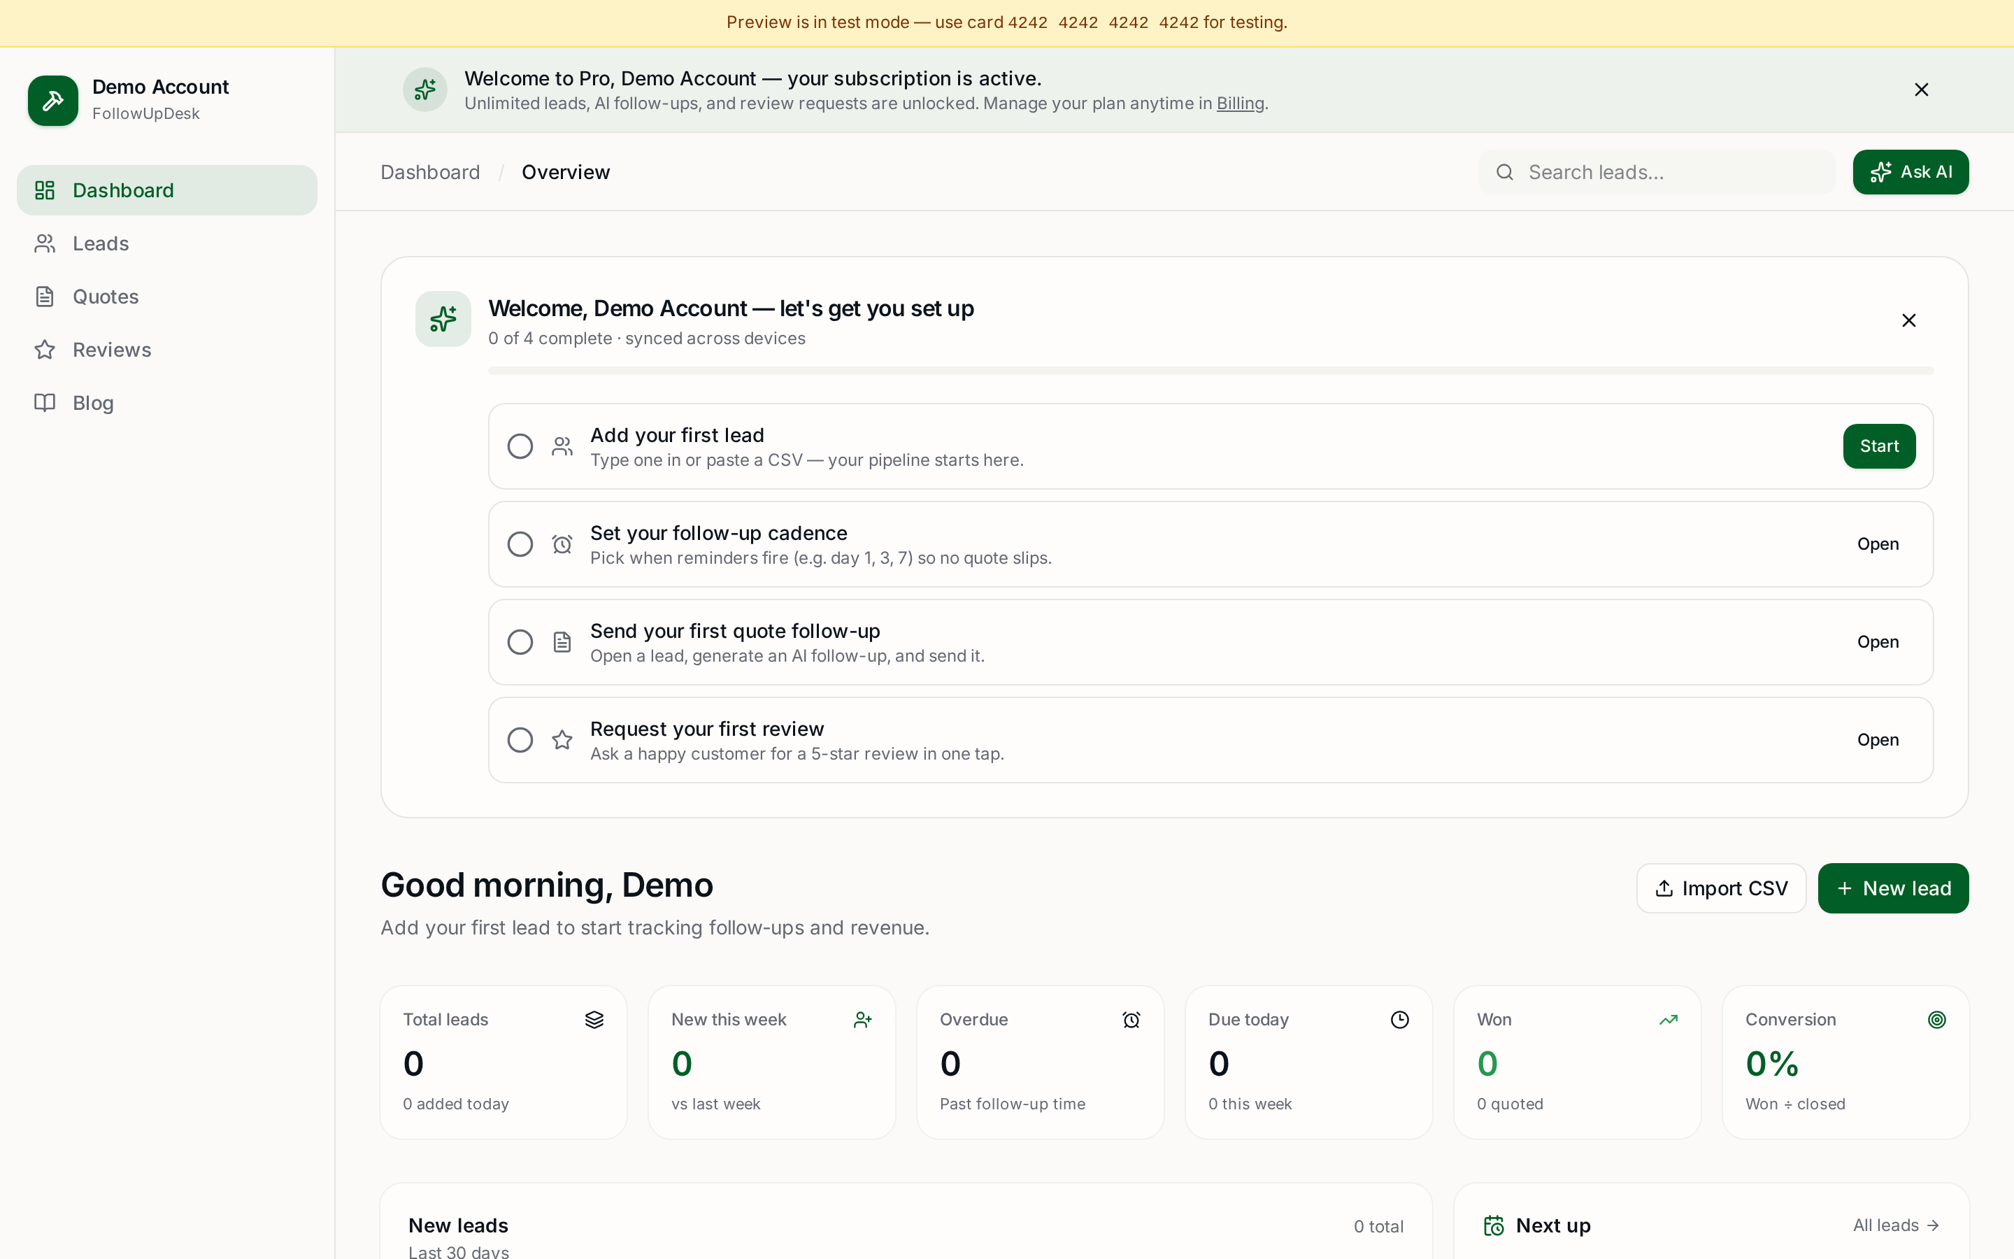
Task: Click the '0 this week' text
Action: 1250,1104
